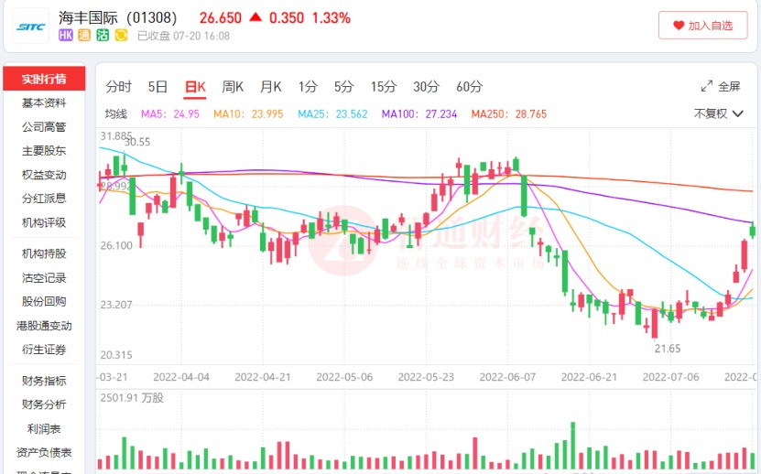The height and width of the screenshot is (474, 761).
Task: Open 沽空记录 in the left sidebar
Action: coord(44,277)
